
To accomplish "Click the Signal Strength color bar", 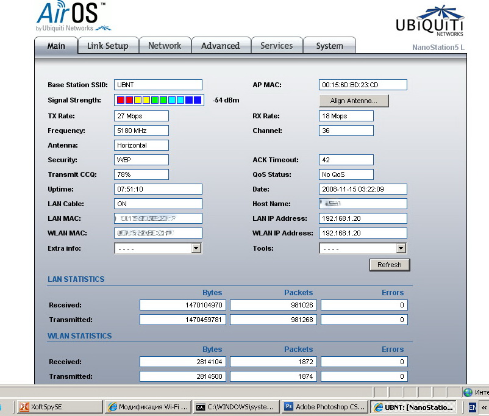I will click(159, 100).
